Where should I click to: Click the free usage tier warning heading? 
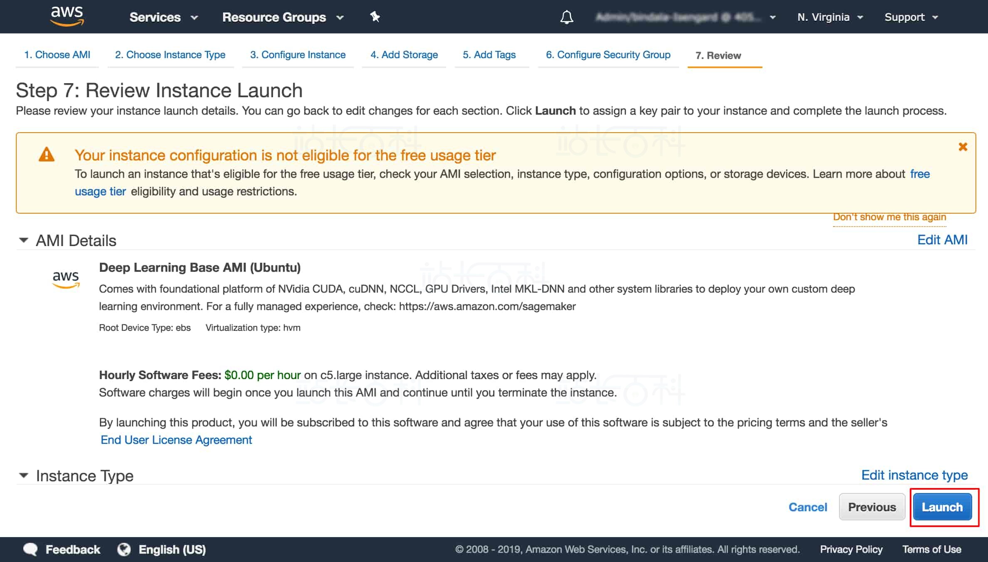tap(285, 155)
